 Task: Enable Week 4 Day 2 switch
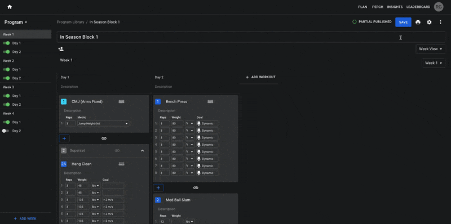point(6,131)
